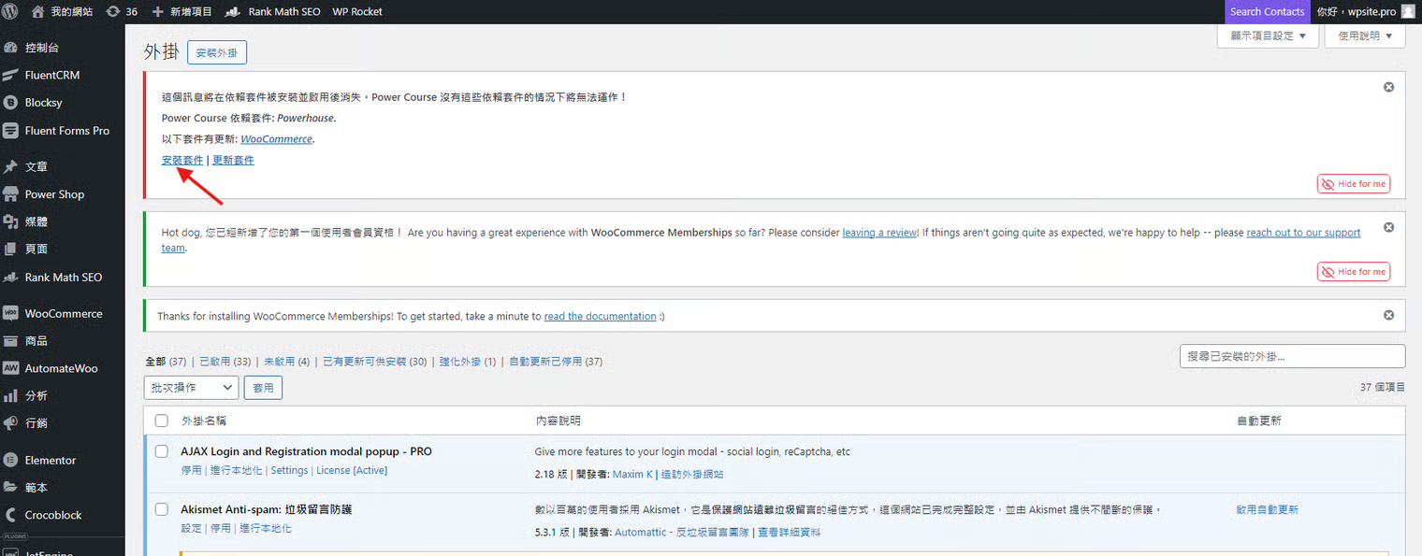
Task: Select the 全部 (37) filter
Action: [x=166, y=362]
